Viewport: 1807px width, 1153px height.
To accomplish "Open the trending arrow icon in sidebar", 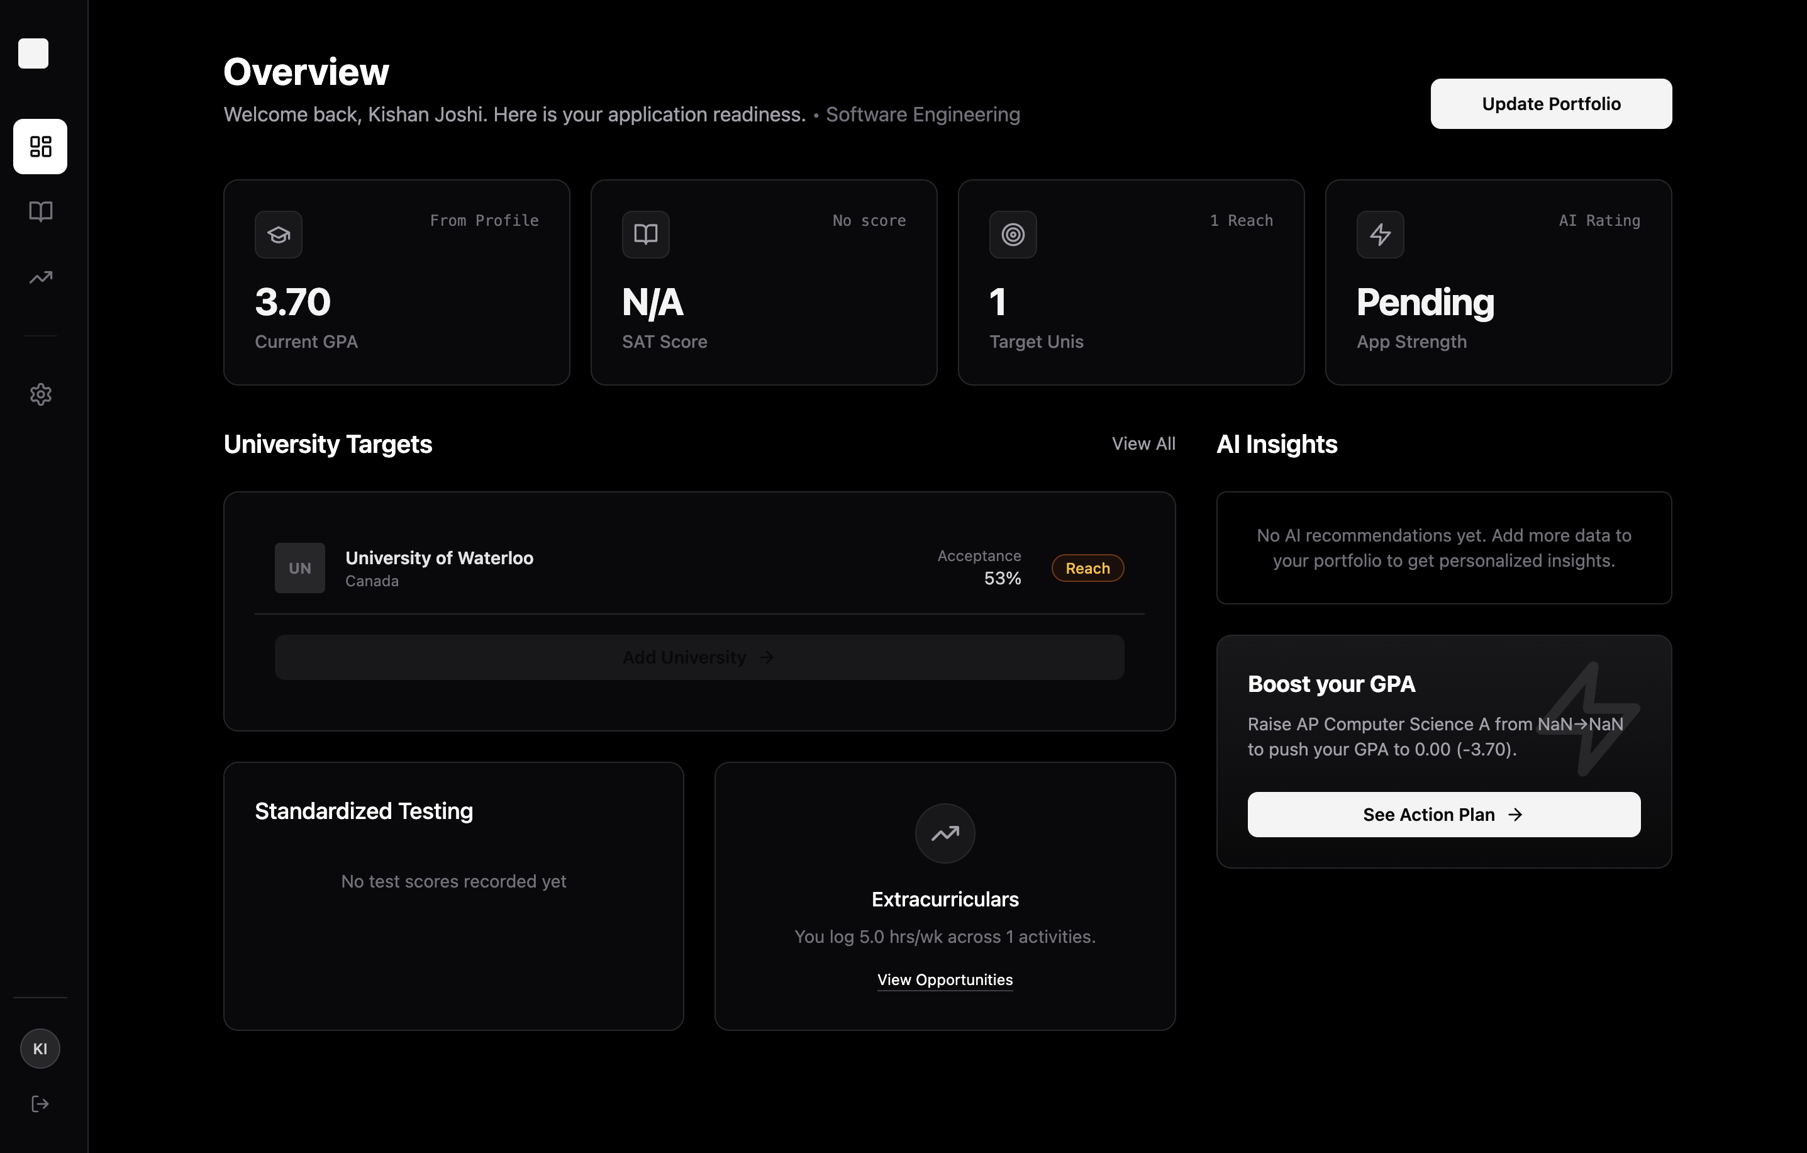I will [40, 278].
